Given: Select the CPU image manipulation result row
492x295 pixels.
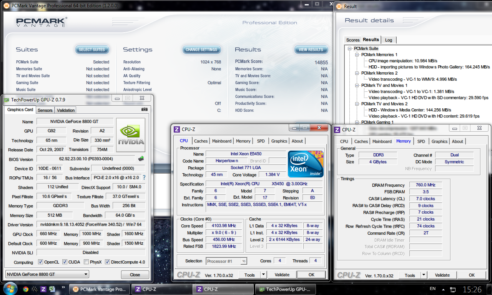Looking at the screenshot, I should click(x=402, y=61).
